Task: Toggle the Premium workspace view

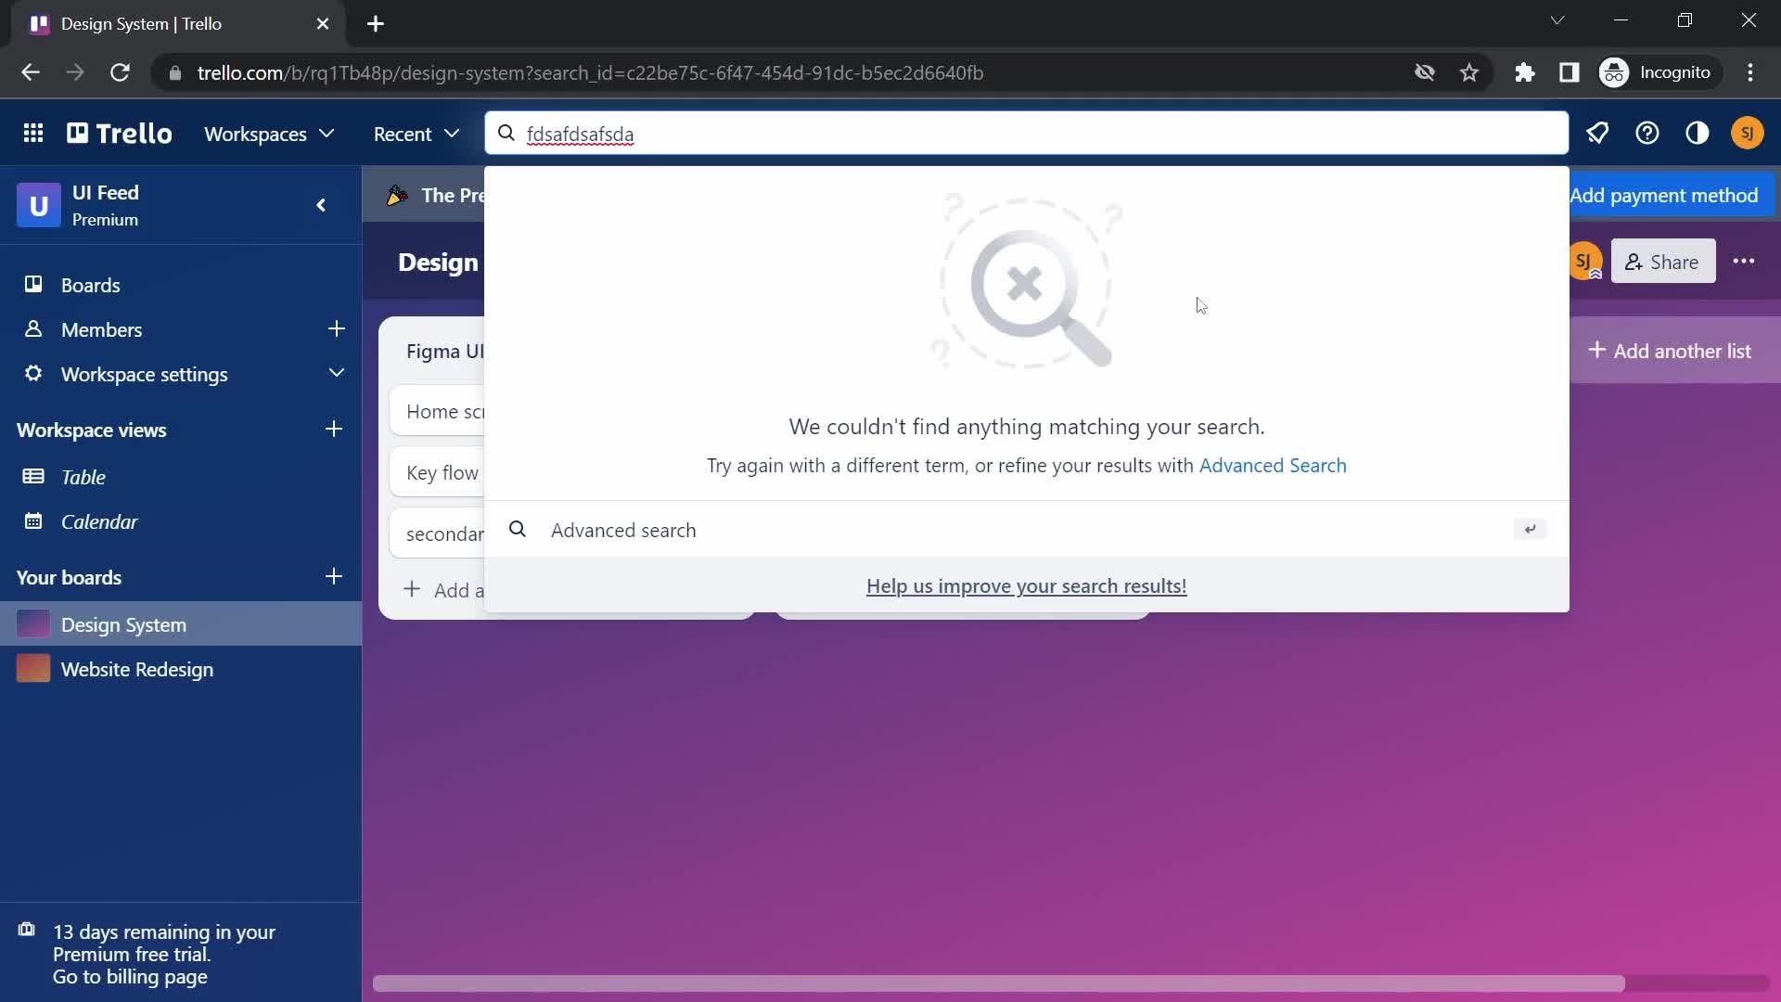Action: 320,204
